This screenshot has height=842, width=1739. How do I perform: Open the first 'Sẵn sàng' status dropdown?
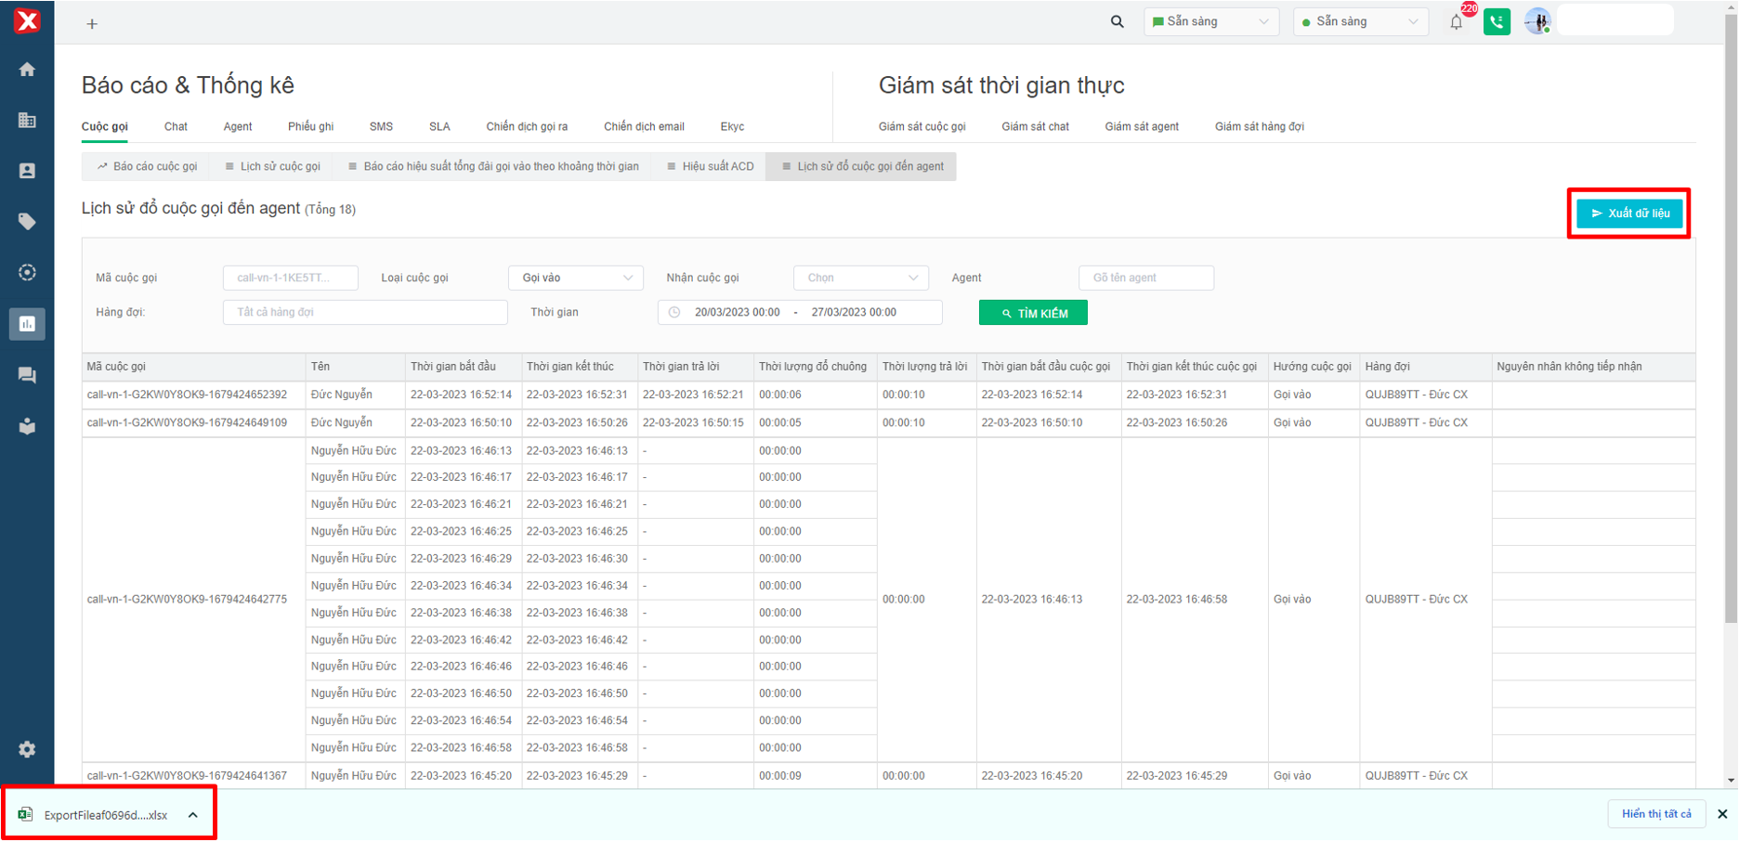1210,21
